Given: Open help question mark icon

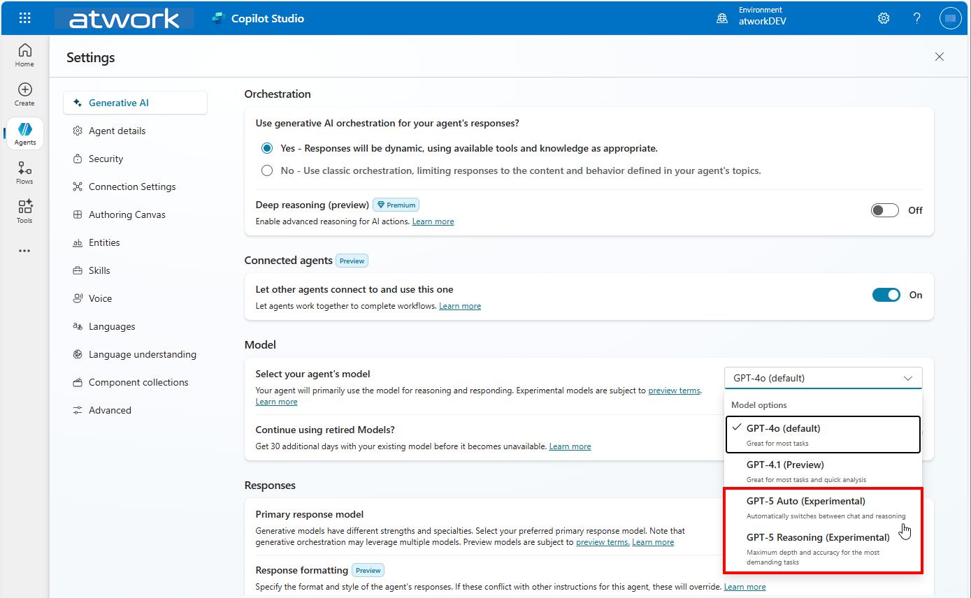Looking at the screenshot, I should [x=916, y=18].
